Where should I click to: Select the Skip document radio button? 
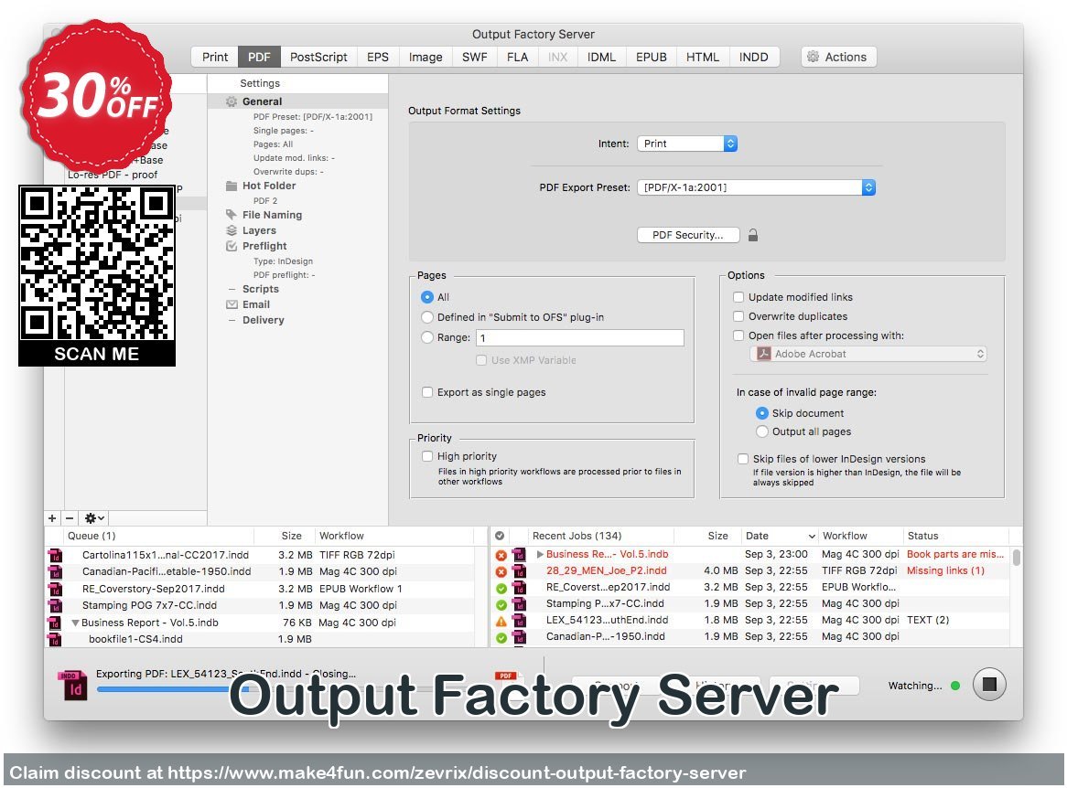(762, 413)
